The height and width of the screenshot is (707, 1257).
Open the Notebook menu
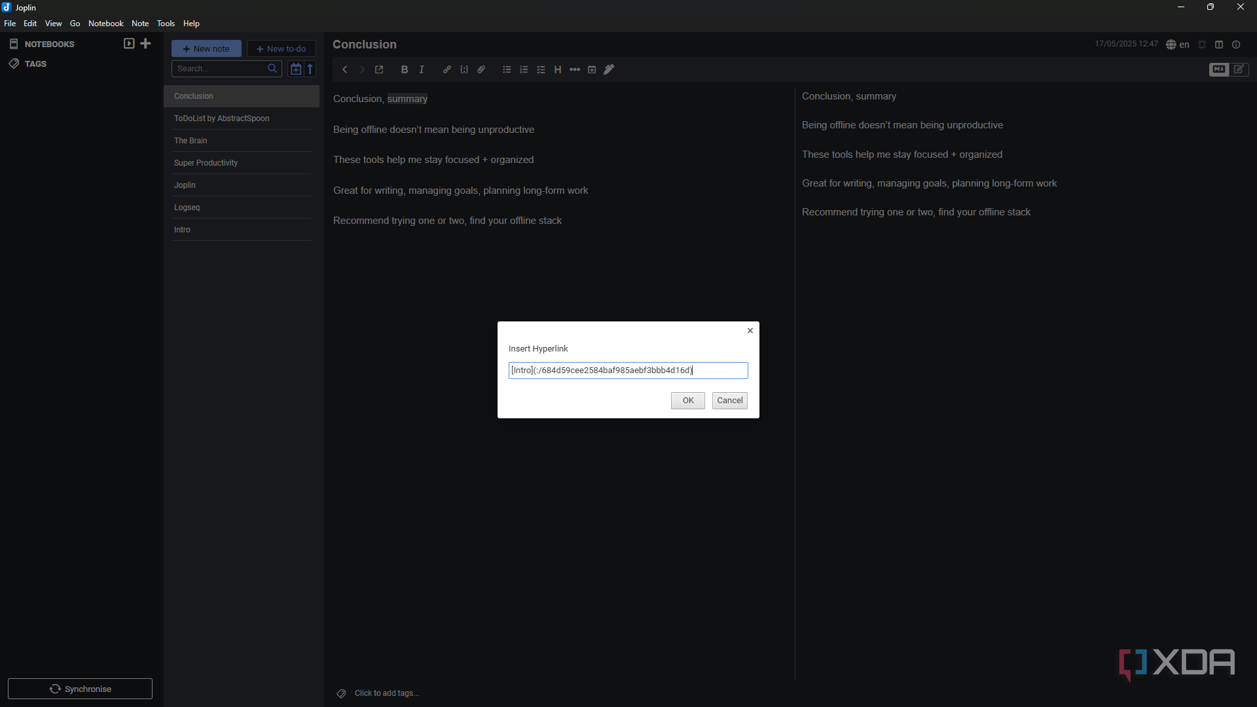(106, 24)
